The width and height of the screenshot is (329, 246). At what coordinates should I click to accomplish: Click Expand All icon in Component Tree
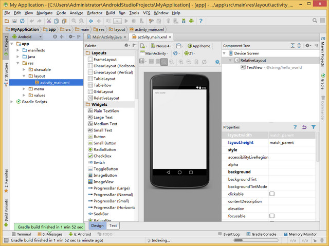pos(292,46)
